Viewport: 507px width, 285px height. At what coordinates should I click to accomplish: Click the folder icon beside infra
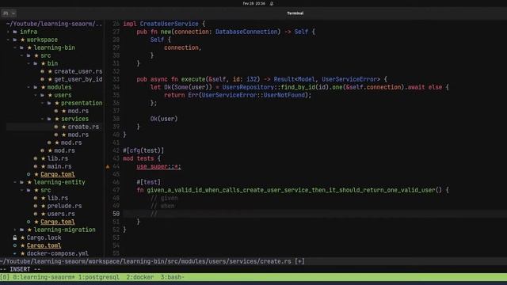15,32
